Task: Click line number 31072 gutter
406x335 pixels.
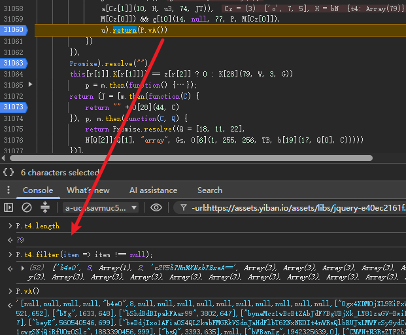Action: tap(14, 96)
